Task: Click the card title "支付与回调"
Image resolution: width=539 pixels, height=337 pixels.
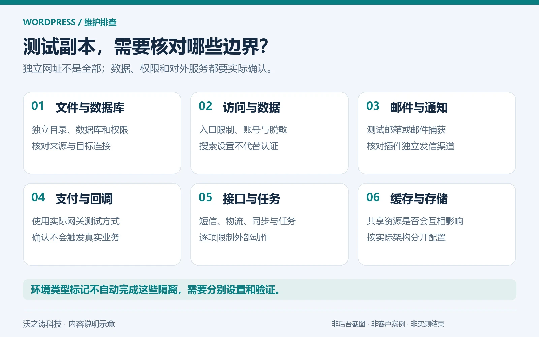Action: point(84,199)
